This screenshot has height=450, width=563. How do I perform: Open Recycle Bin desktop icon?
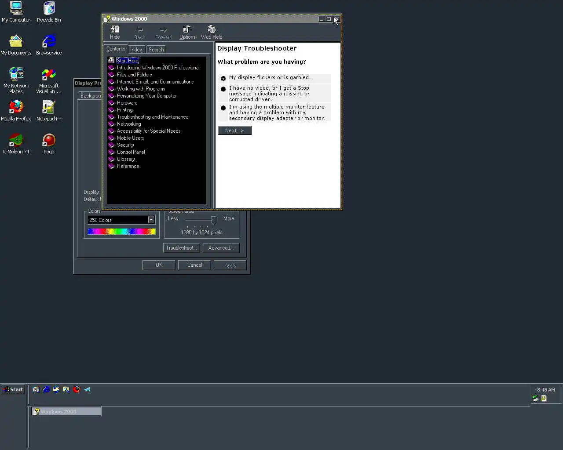tap(49, 12)
